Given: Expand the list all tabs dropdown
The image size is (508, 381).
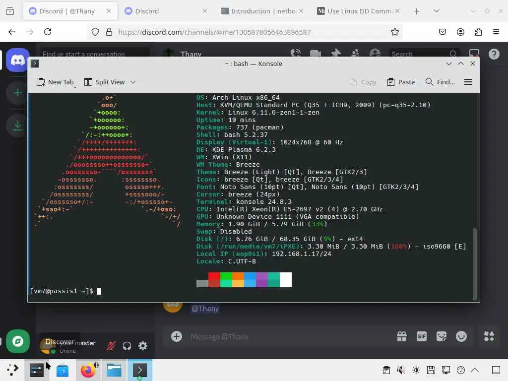Looking at the screenshot, I should coord(437,11).
